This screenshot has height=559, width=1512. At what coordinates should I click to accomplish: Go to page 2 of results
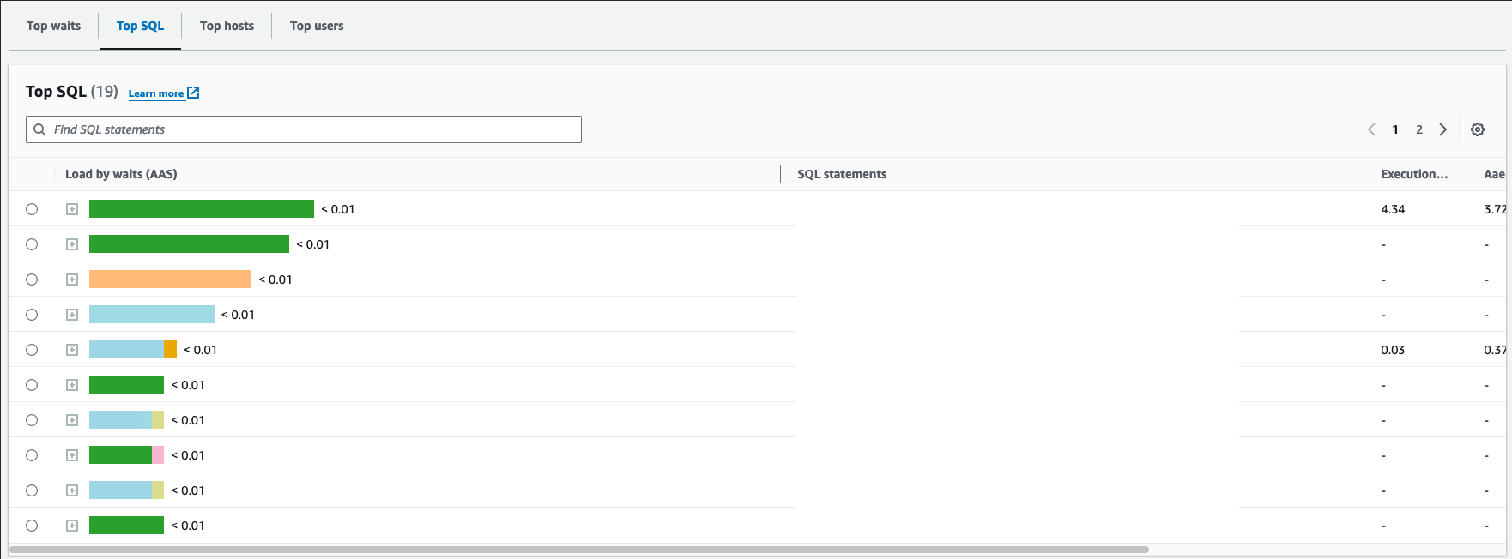[1419, 129]
